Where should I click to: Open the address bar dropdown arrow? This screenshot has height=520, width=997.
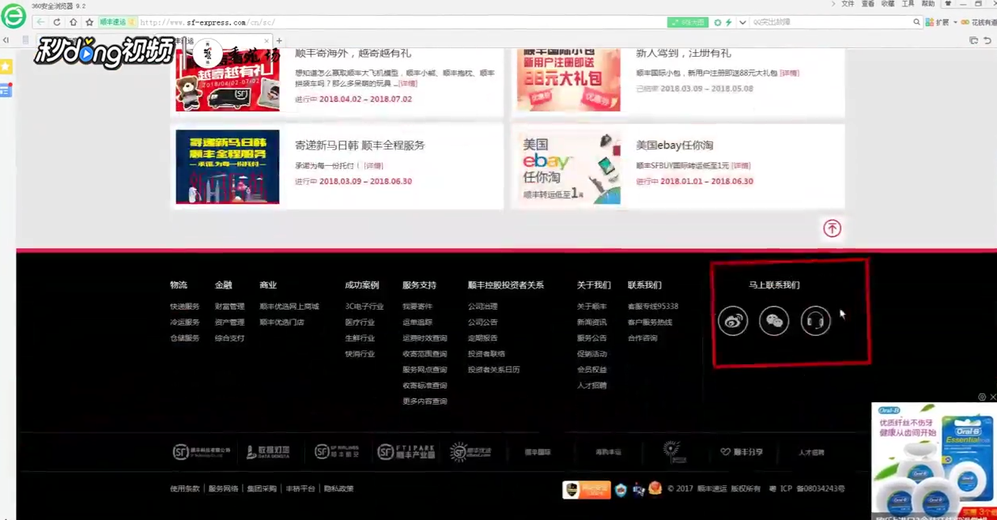[742, 22]
